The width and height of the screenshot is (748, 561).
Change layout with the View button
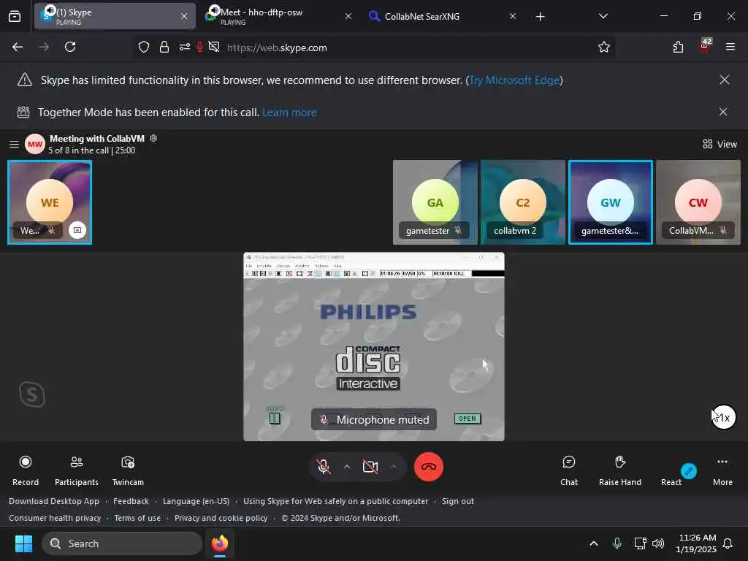pos(720,144)
